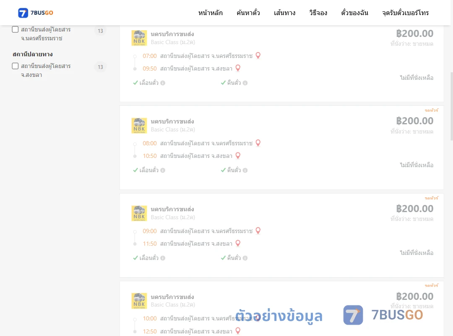
Task: Click ฿200.00 price on 07:00 trip
Action: [414, 34]
